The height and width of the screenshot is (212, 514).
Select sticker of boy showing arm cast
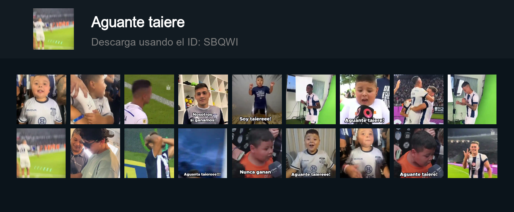(95, 99)
